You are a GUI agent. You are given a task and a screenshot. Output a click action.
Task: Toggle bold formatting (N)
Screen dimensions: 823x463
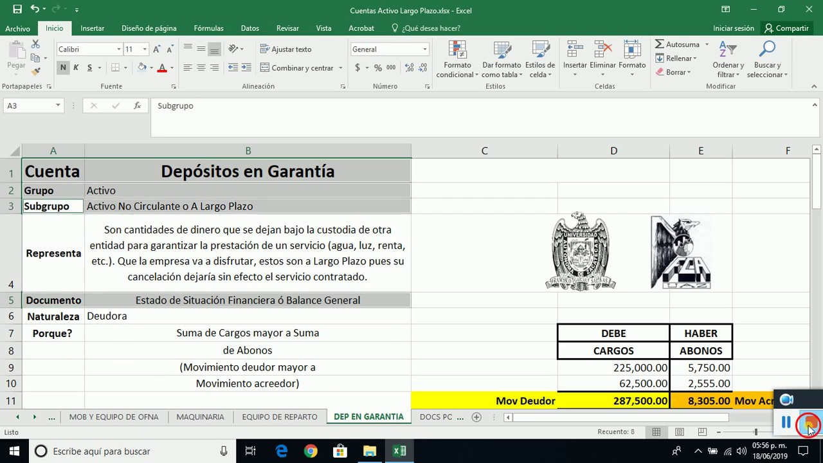click(63, 68)
